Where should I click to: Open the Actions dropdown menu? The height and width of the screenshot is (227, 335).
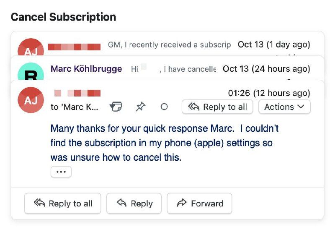(284, 107)
